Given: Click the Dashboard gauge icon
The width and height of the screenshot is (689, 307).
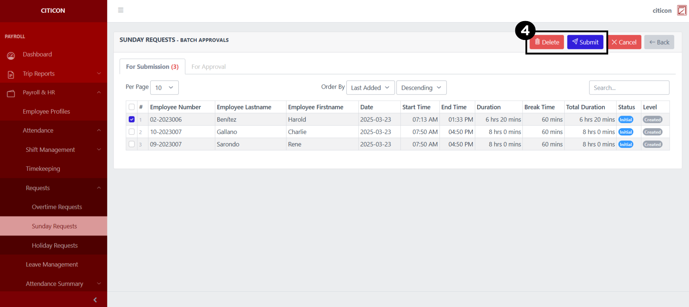Looking at the screenshot, I should [x=11, y=55].
